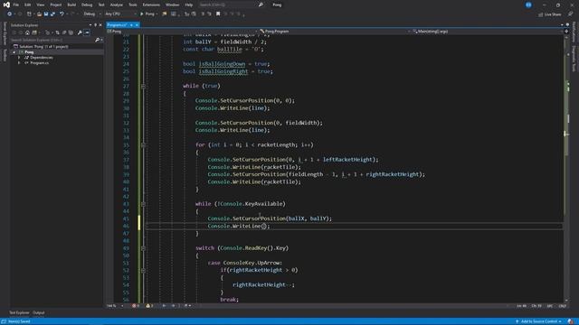Open the Pong project navigation dropdown

click(x=183, y=32)
